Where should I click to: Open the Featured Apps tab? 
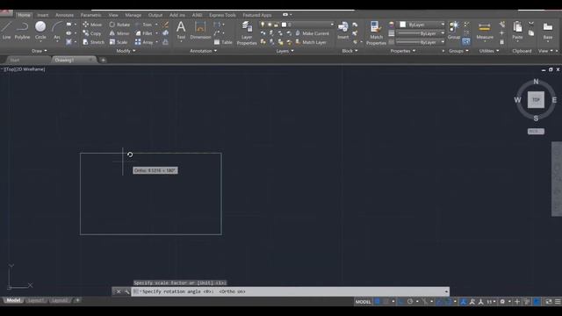click(x=257, y=15)
